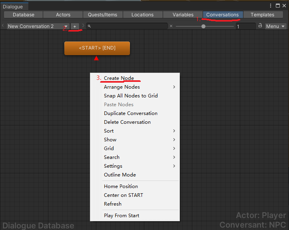Expand the Settings submenu
The width and height of the screenshot is (289, 230).
[x=135, y=166]
